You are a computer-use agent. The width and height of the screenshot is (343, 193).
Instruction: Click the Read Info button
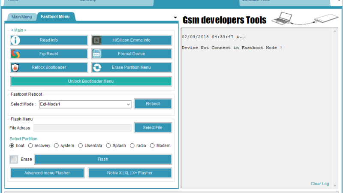click(x=49, y=40)
